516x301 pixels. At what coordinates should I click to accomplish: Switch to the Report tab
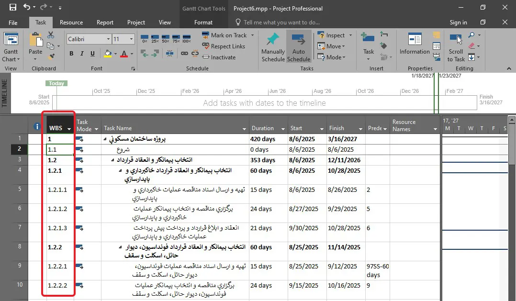105,22
